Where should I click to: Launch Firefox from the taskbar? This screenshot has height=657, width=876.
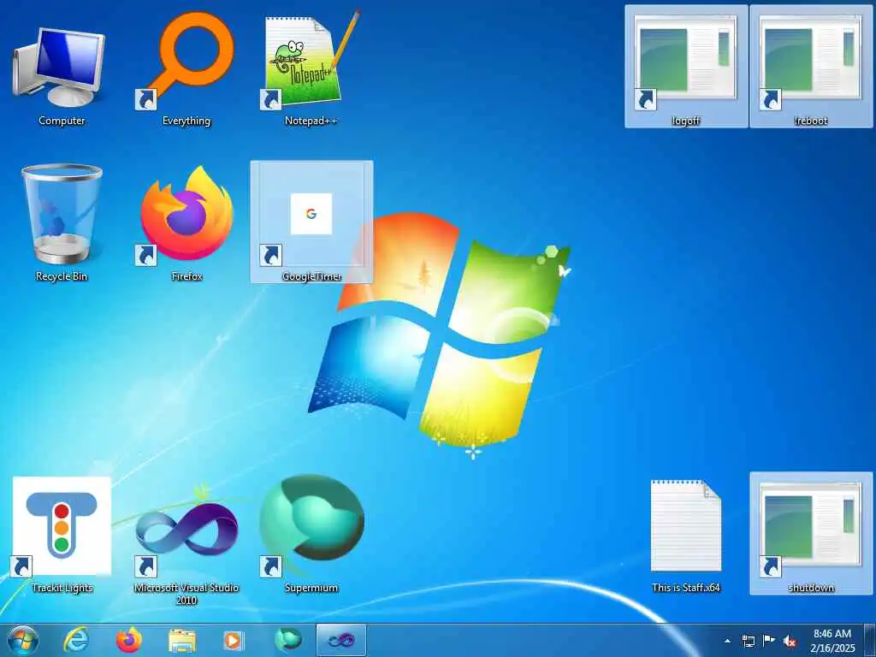click(129, 640)
